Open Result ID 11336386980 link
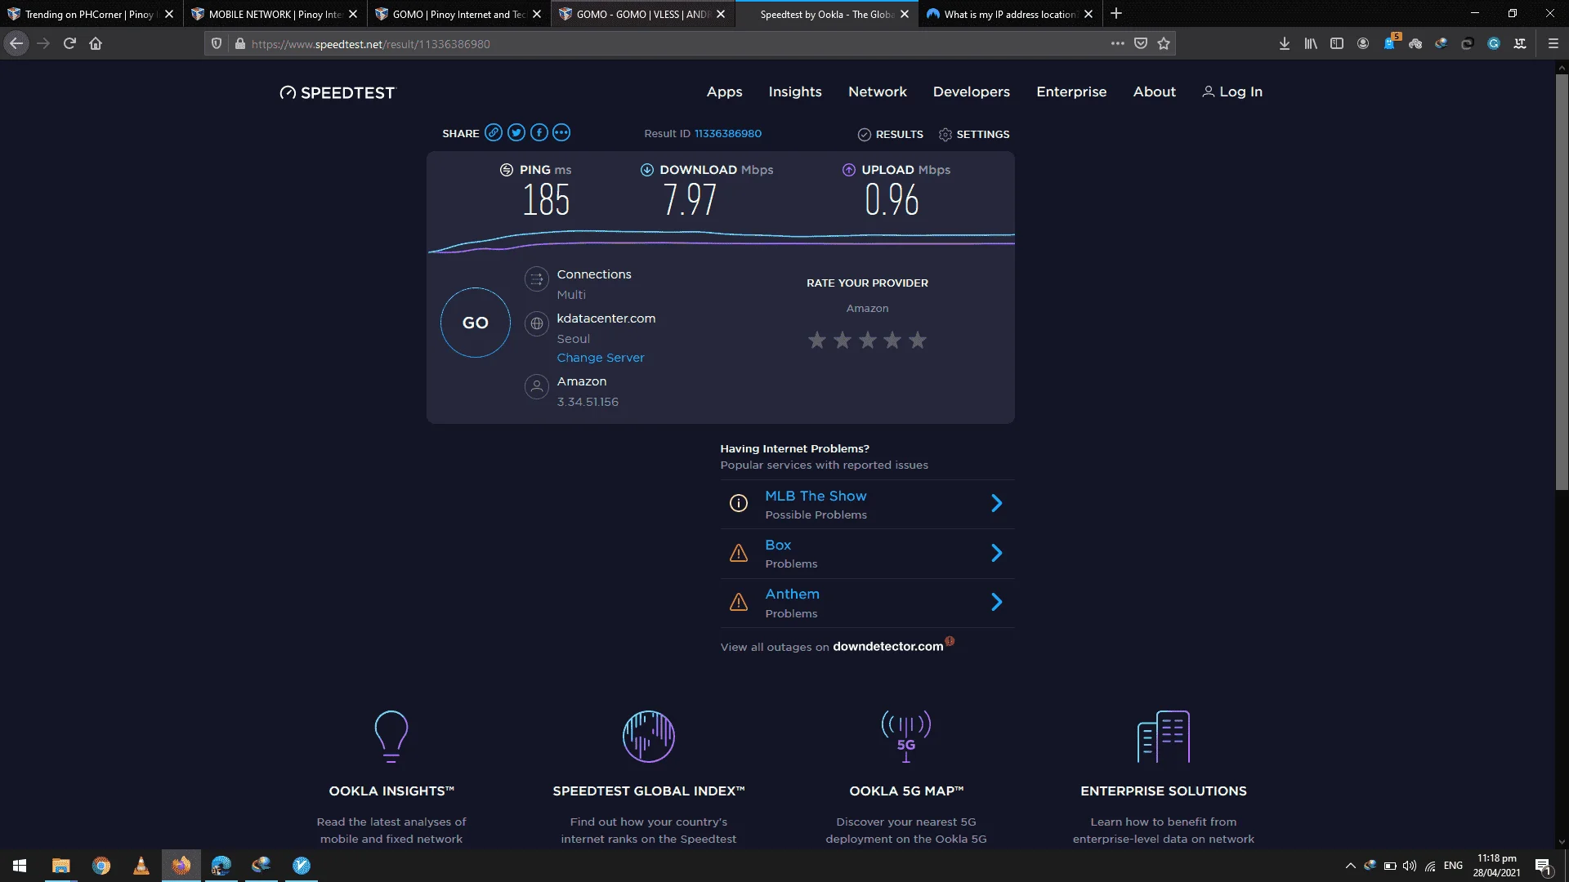 pyautogui.click(x=728, y=133)
